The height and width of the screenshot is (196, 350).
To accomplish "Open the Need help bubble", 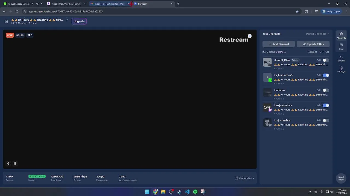I will [x=341, y=178].
